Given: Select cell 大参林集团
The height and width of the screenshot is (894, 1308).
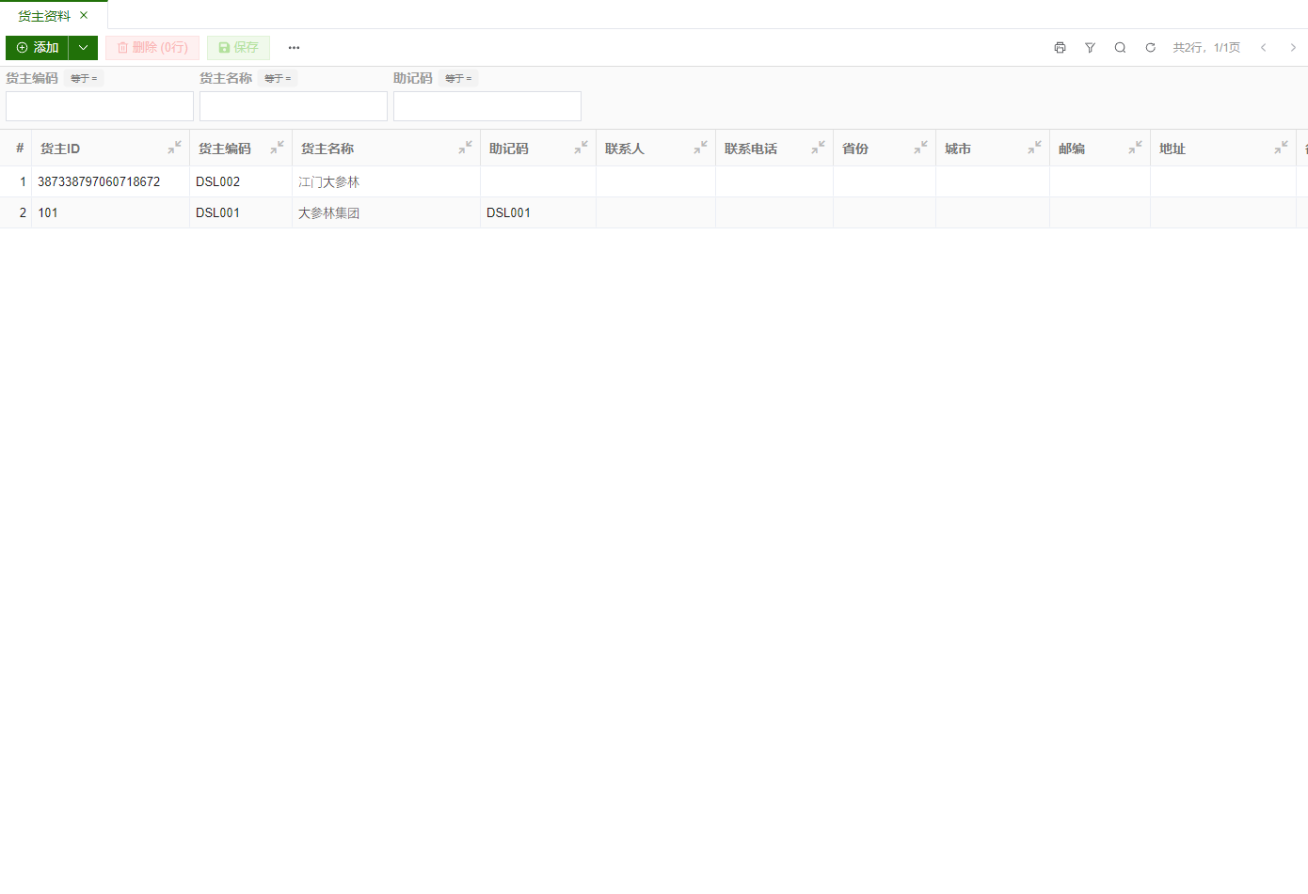Looking at the screenshot, I should [387, 212].
